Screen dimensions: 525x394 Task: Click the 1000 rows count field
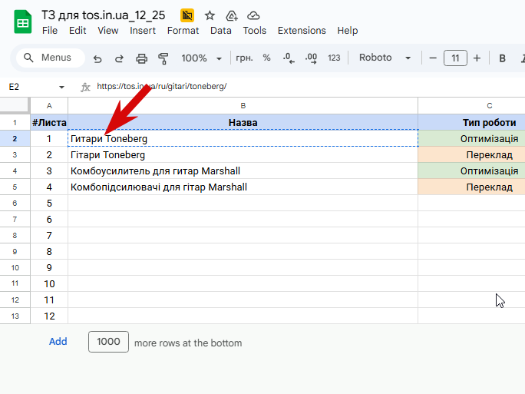pyautogui.click(x=108, y=342)
